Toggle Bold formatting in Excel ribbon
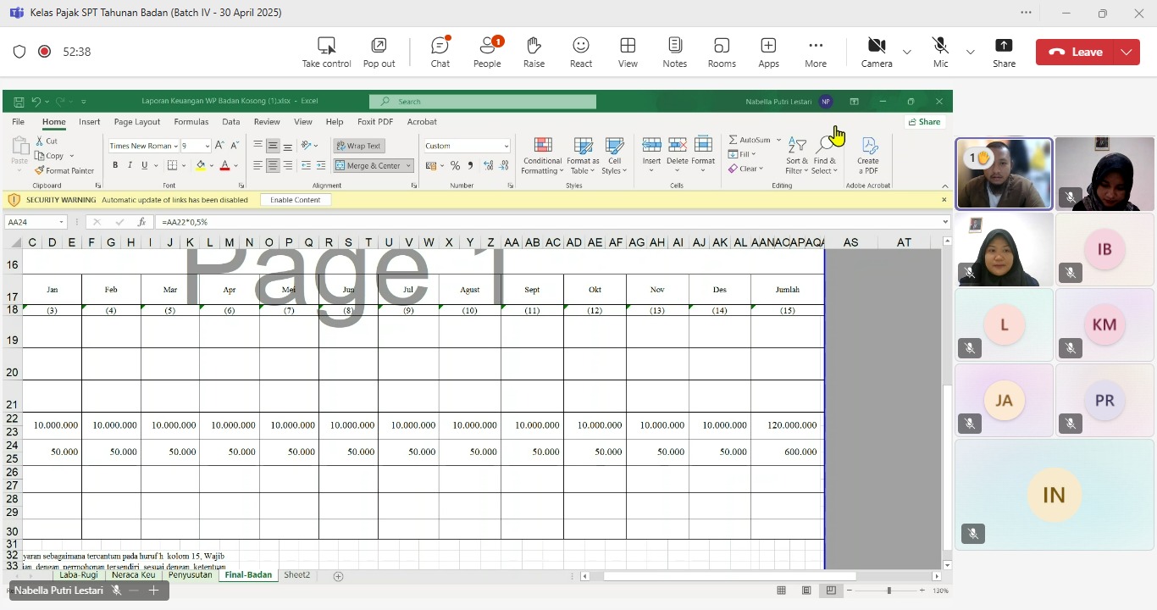This screenshot has height=610, width=1157. 115,165
